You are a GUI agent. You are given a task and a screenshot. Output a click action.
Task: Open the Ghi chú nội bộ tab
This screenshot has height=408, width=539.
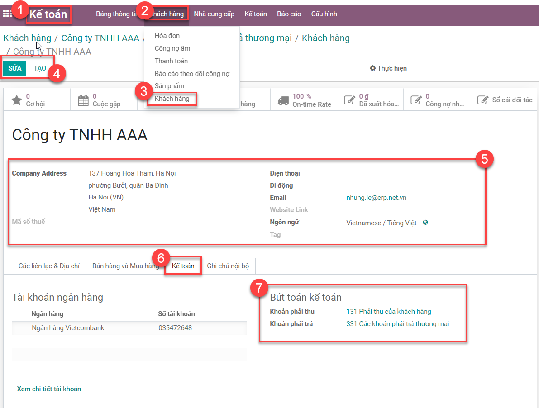[228, 266]
